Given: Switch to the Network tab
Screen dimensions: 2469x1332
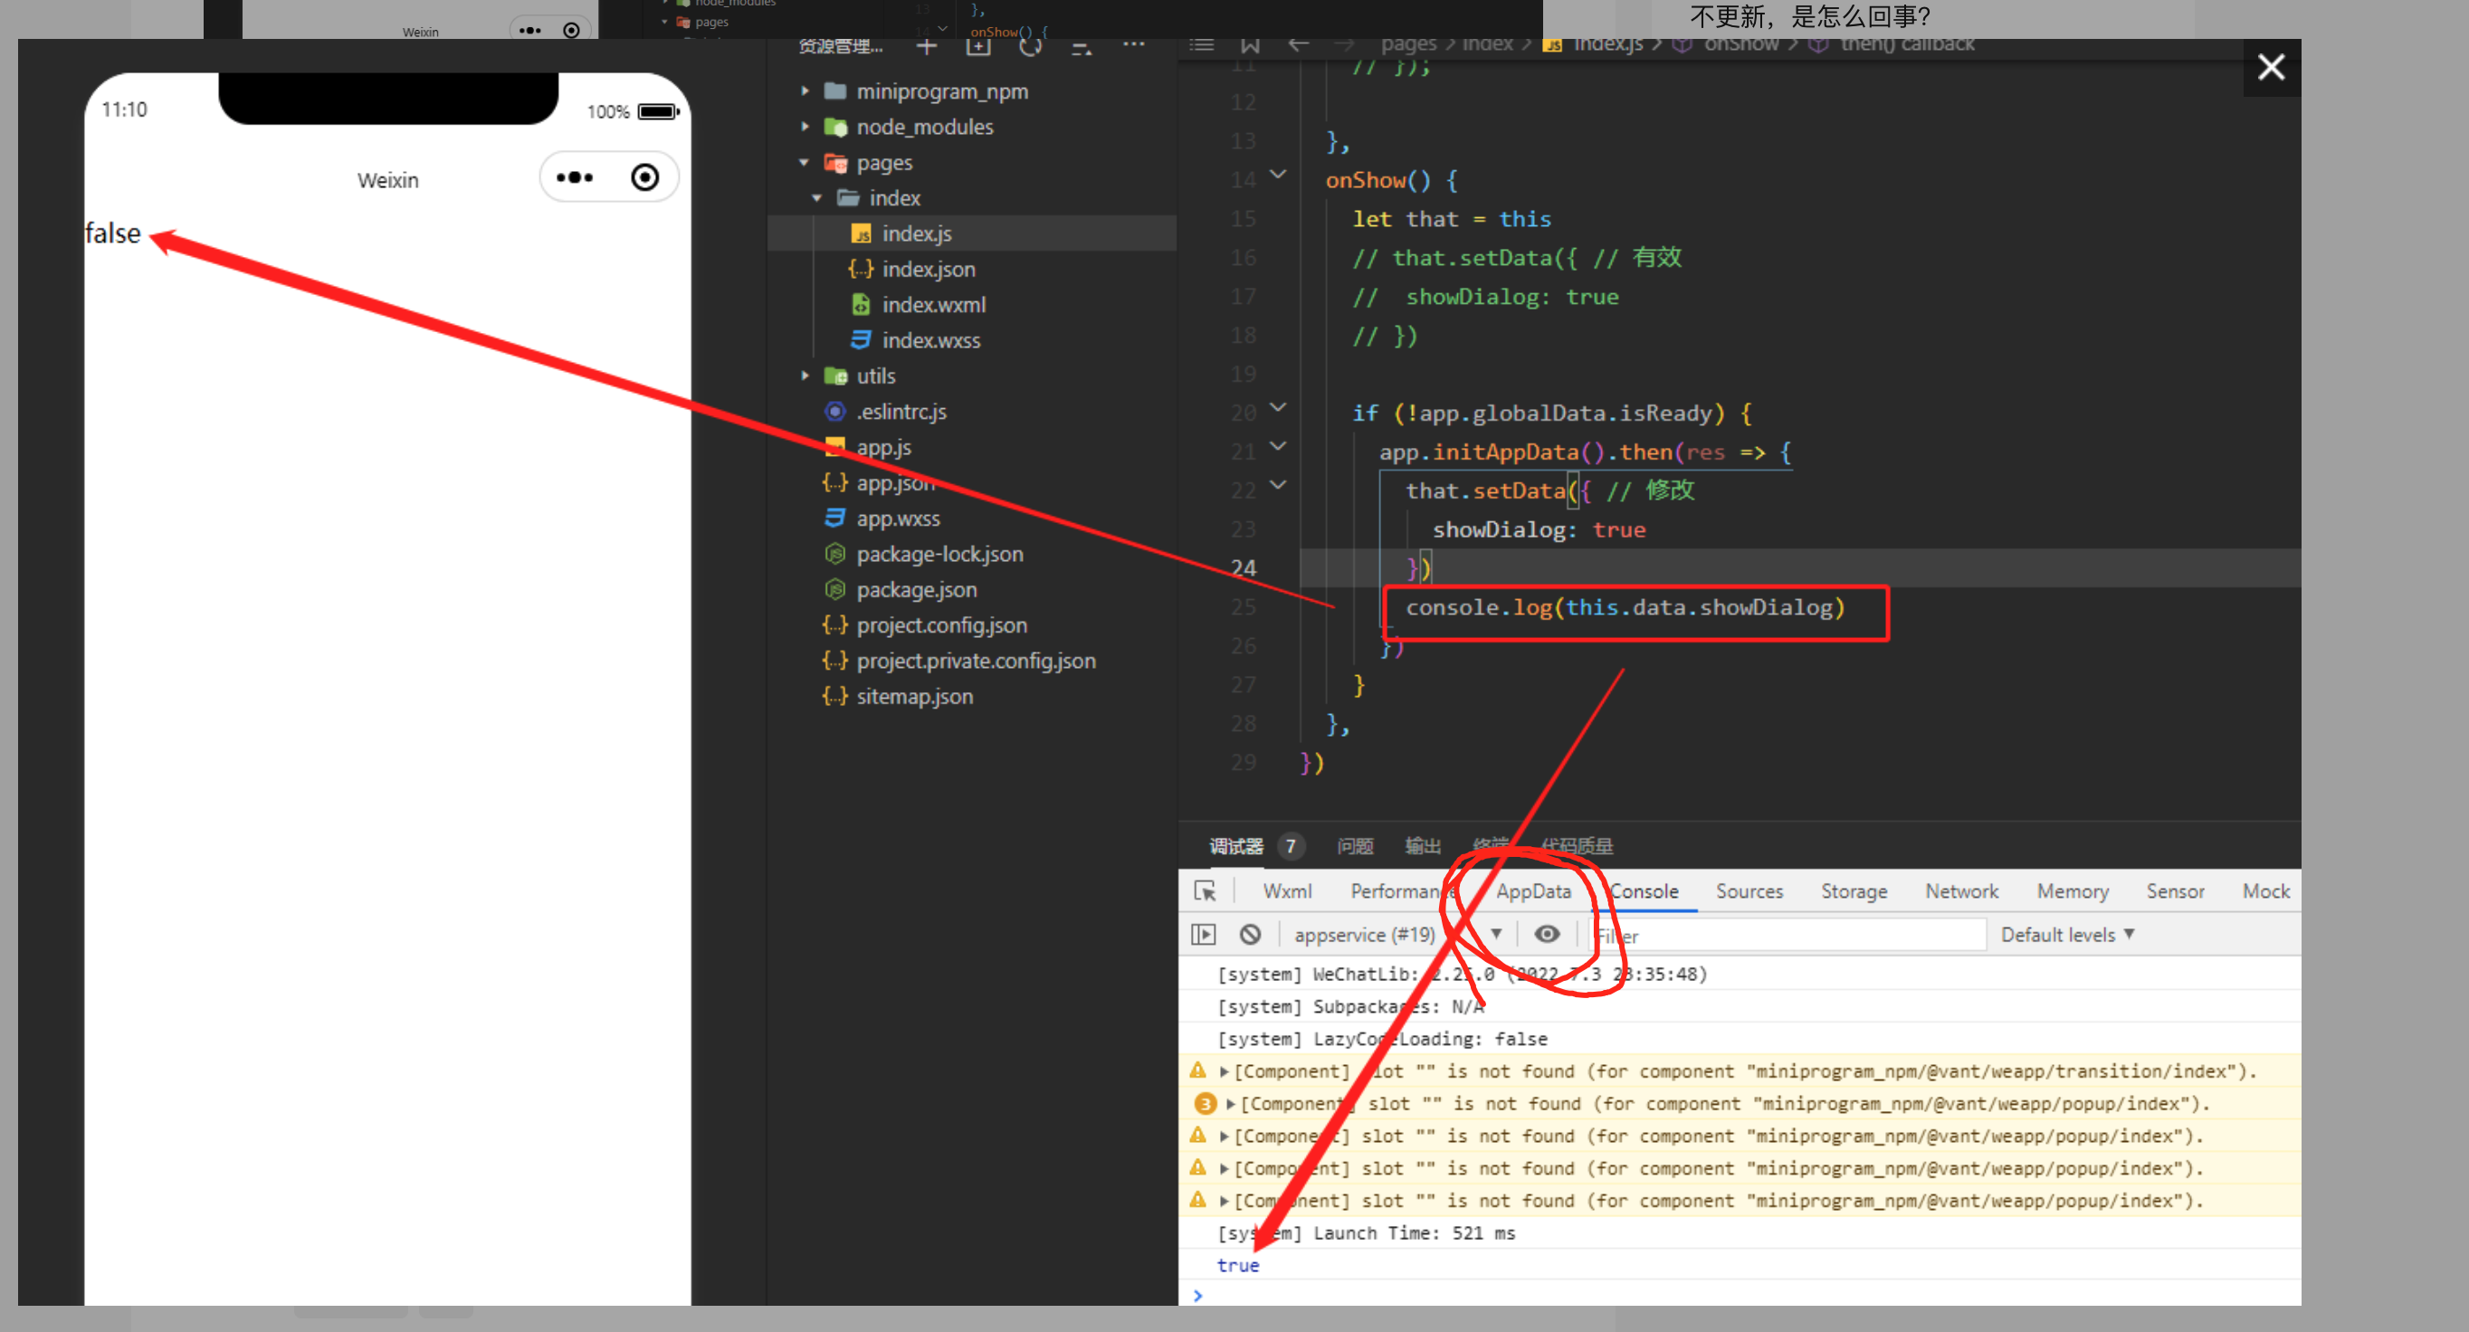Looking at the screenshot, I should click(1961, 891).
